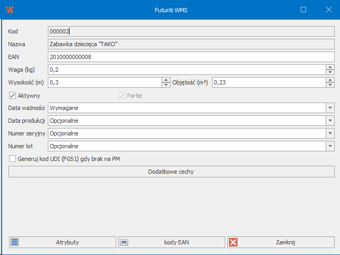Image resolution: width=340 pixels, height=255 pixels.
Task: Click the Kod text field
Action: click(186, 31)
